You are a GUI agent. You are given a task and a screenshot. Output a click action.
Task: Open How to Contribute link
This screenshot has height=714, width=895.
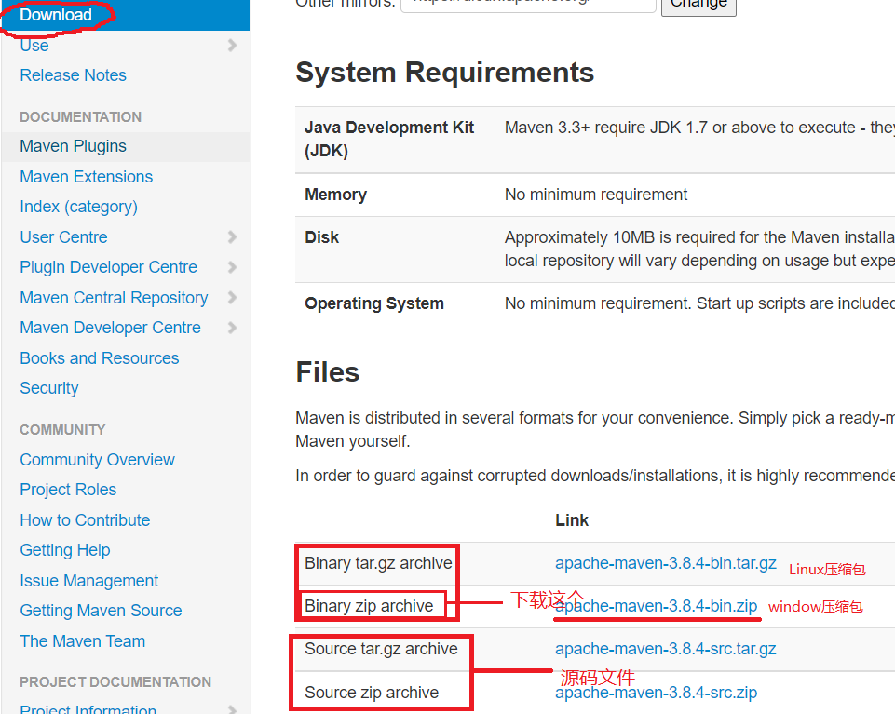[x=85, y=520]
